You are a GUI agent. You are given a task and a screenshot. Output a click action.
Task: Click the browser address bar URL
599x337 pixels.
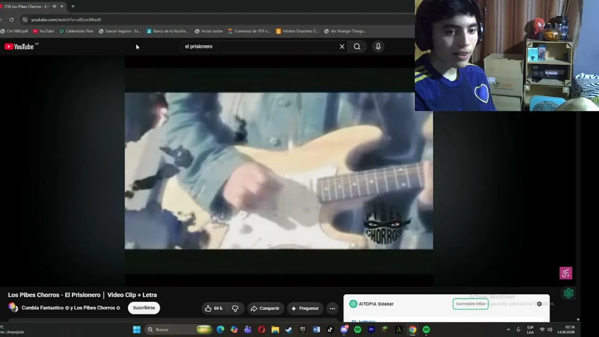click(x=66, y=20)
